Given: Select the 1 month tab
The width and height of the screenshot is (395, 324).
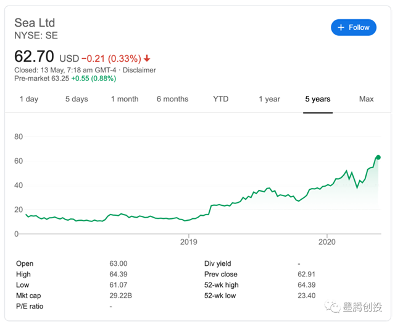Looking at the screenshot, I should click(x=125, y=99).
